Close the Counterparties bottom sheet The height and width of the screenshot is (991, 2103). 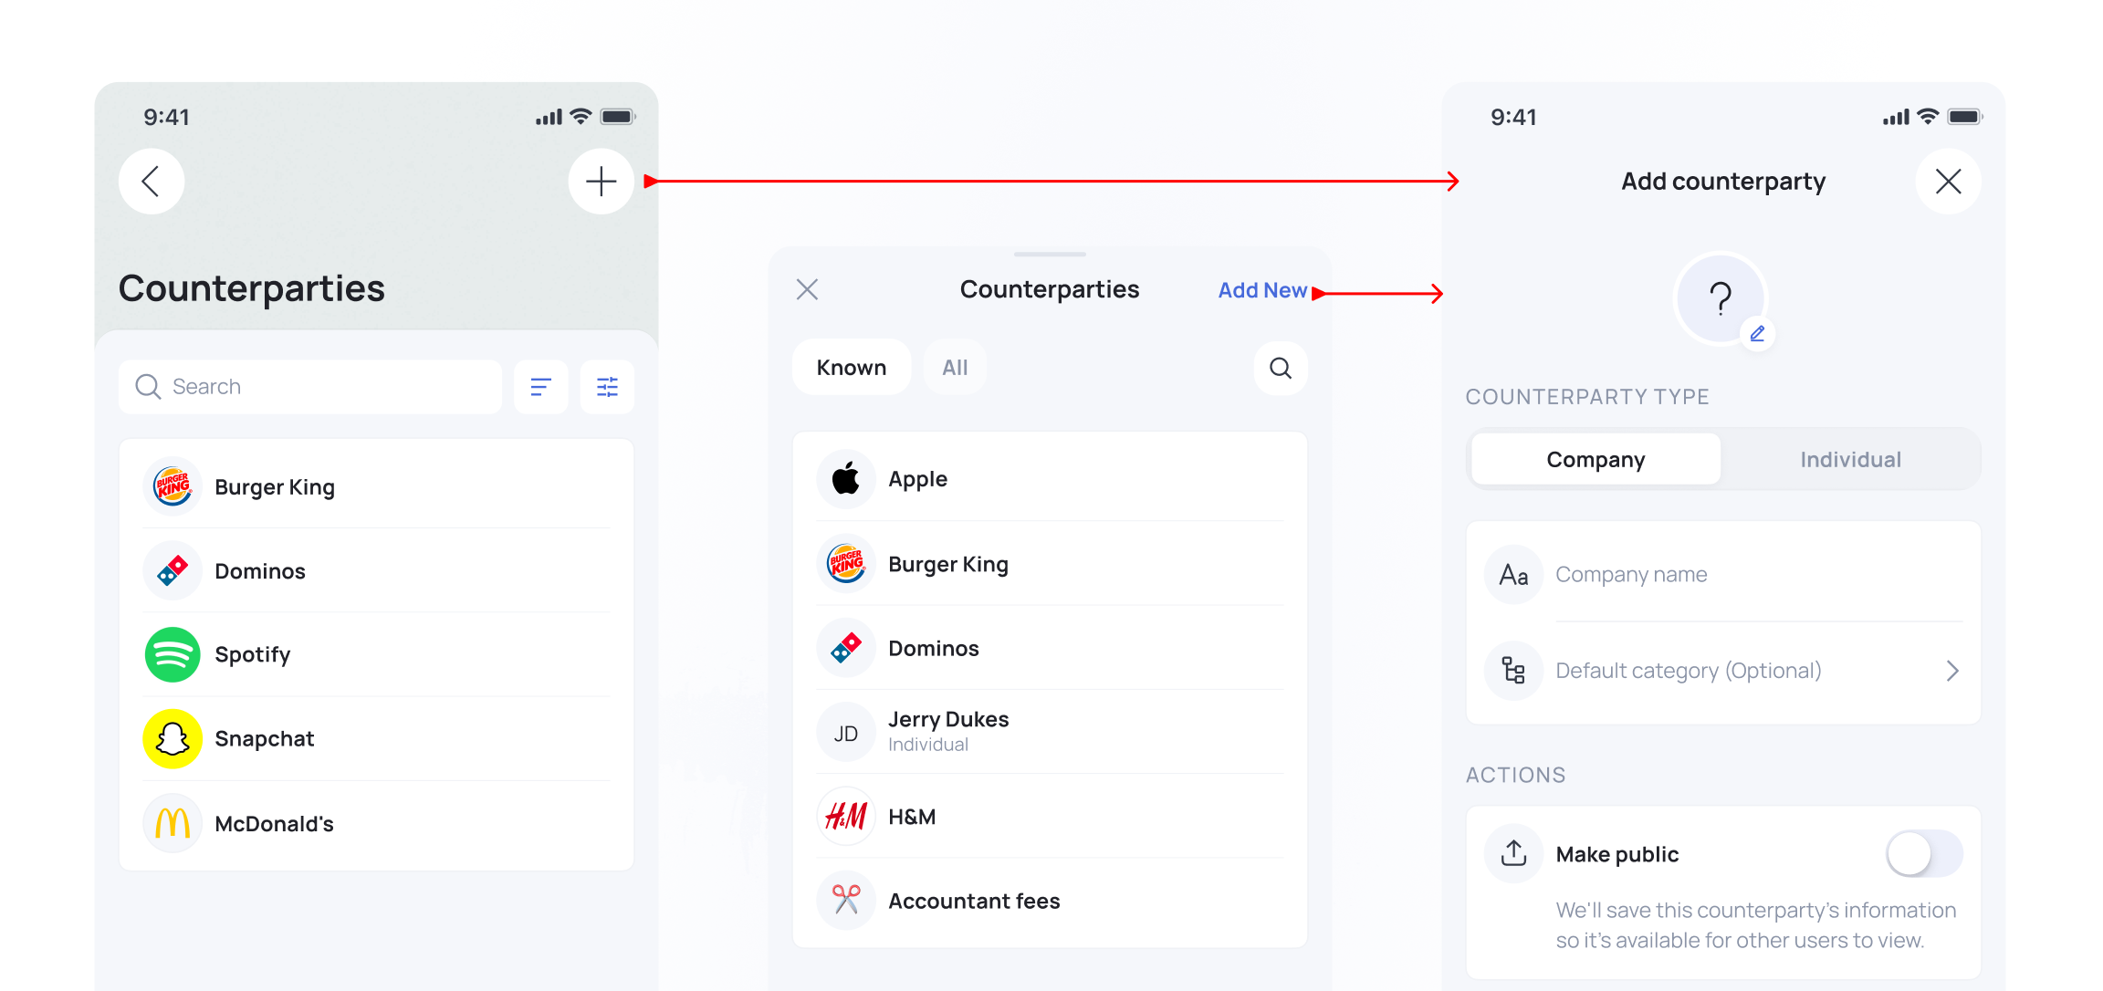[807, 290]
